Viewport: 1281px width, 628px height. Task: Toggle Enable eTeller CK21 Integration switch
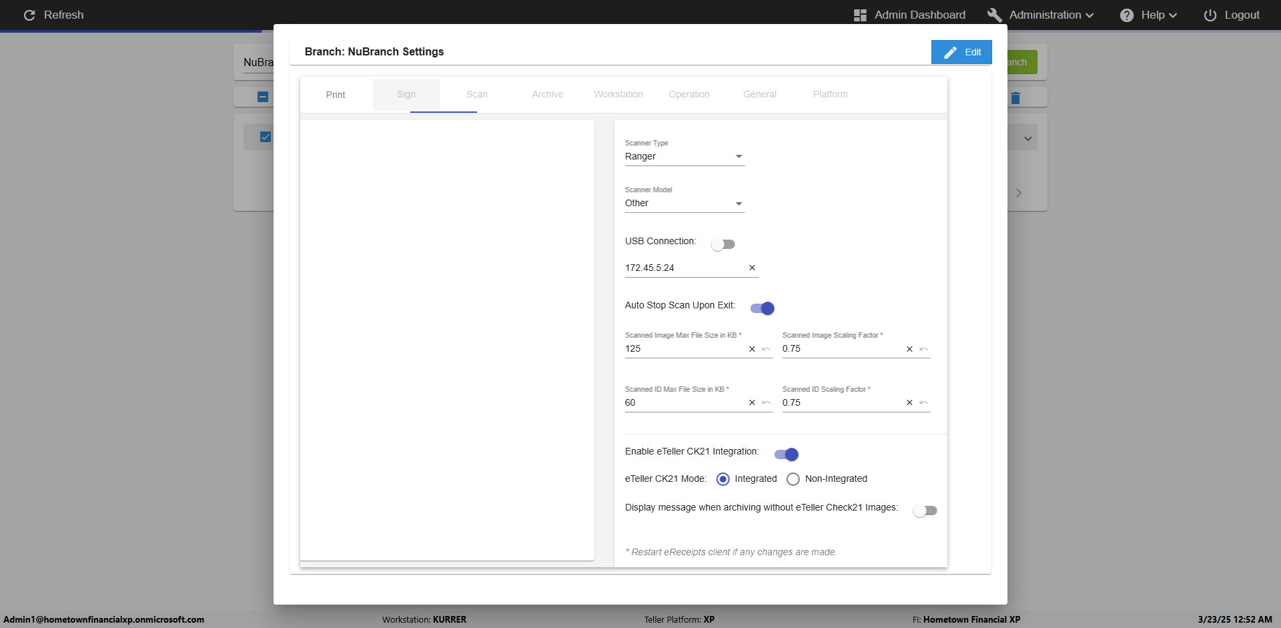pos(786,454)
